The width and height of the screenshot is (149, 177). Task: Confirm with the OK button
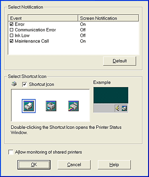point(34,165)
